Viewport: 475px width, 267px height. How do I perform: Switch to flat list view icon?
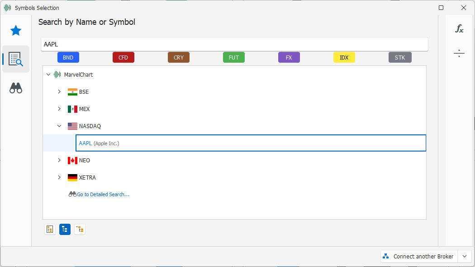click(x=50, y=230)
